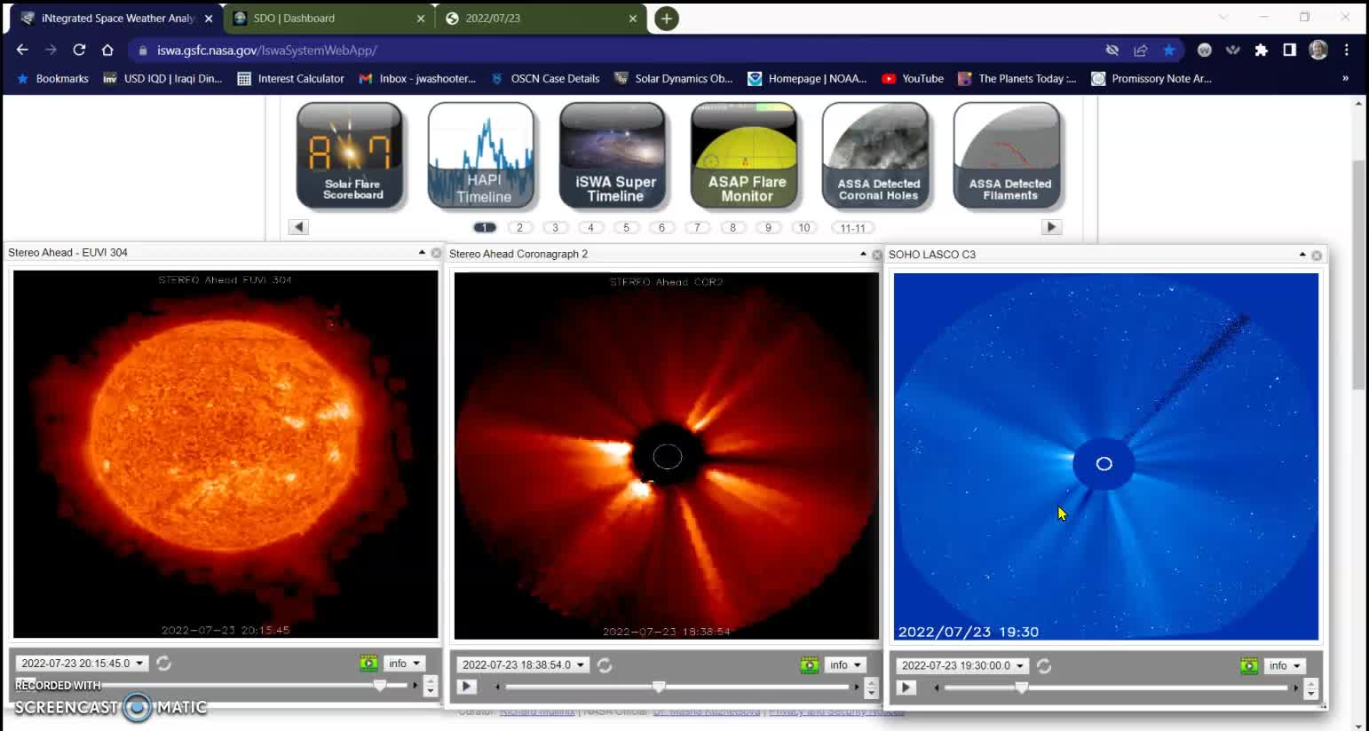The width and height of the screenshot is (1369, 731).
Task: Open movie tool for EUVI 304 panel
Action: pos(368,664)
